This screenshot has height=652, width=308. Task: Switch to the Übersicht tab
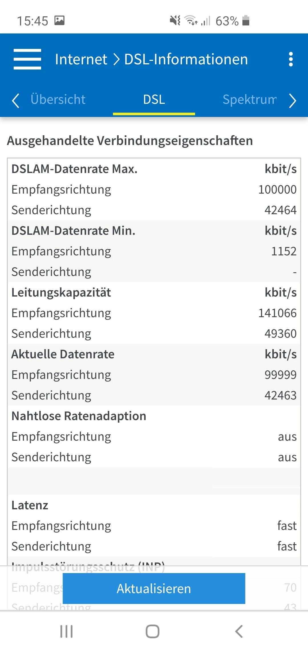58,100
